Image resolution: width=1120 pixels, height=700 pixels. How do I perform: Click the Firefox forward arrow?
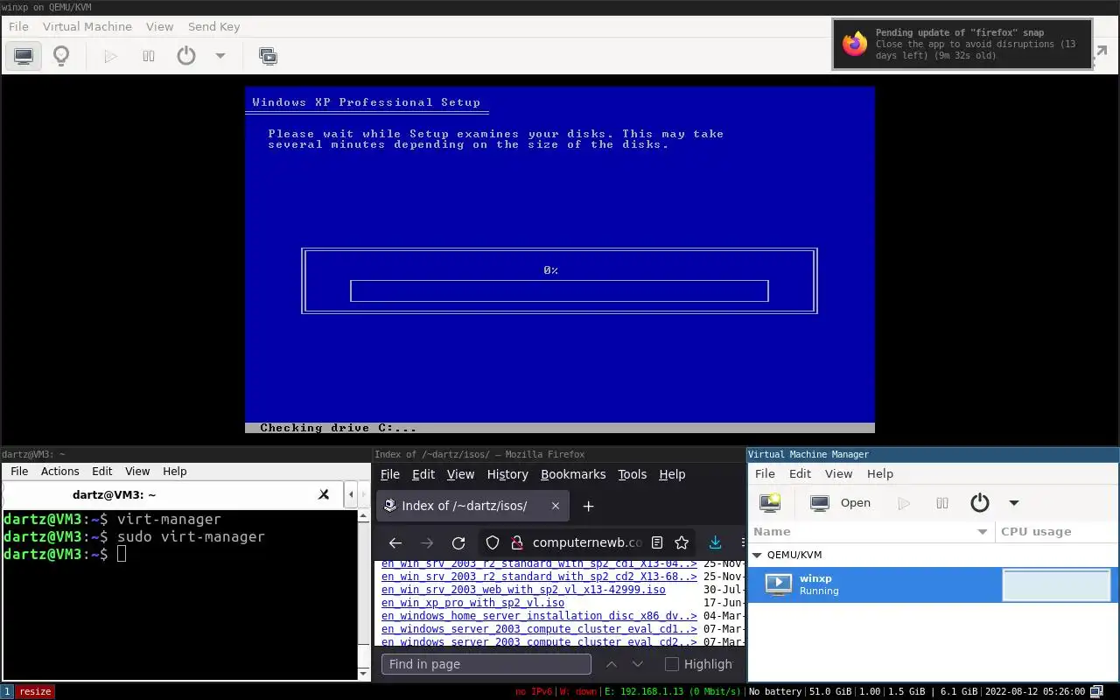pyautogui.click(x=427, y=542)
